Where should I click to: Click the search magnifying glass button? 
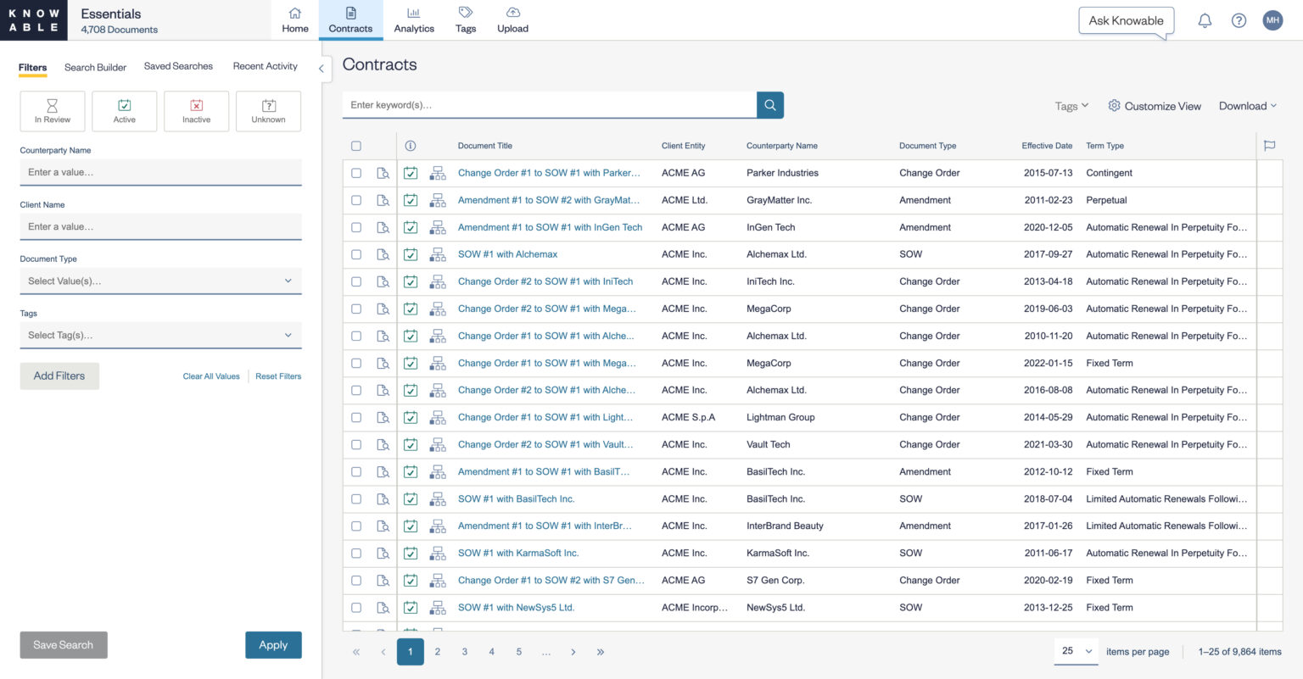[769, 104]
